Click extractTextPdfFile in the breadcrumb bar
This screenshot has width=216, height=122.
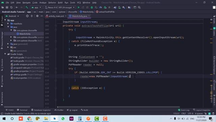(105, 12)
